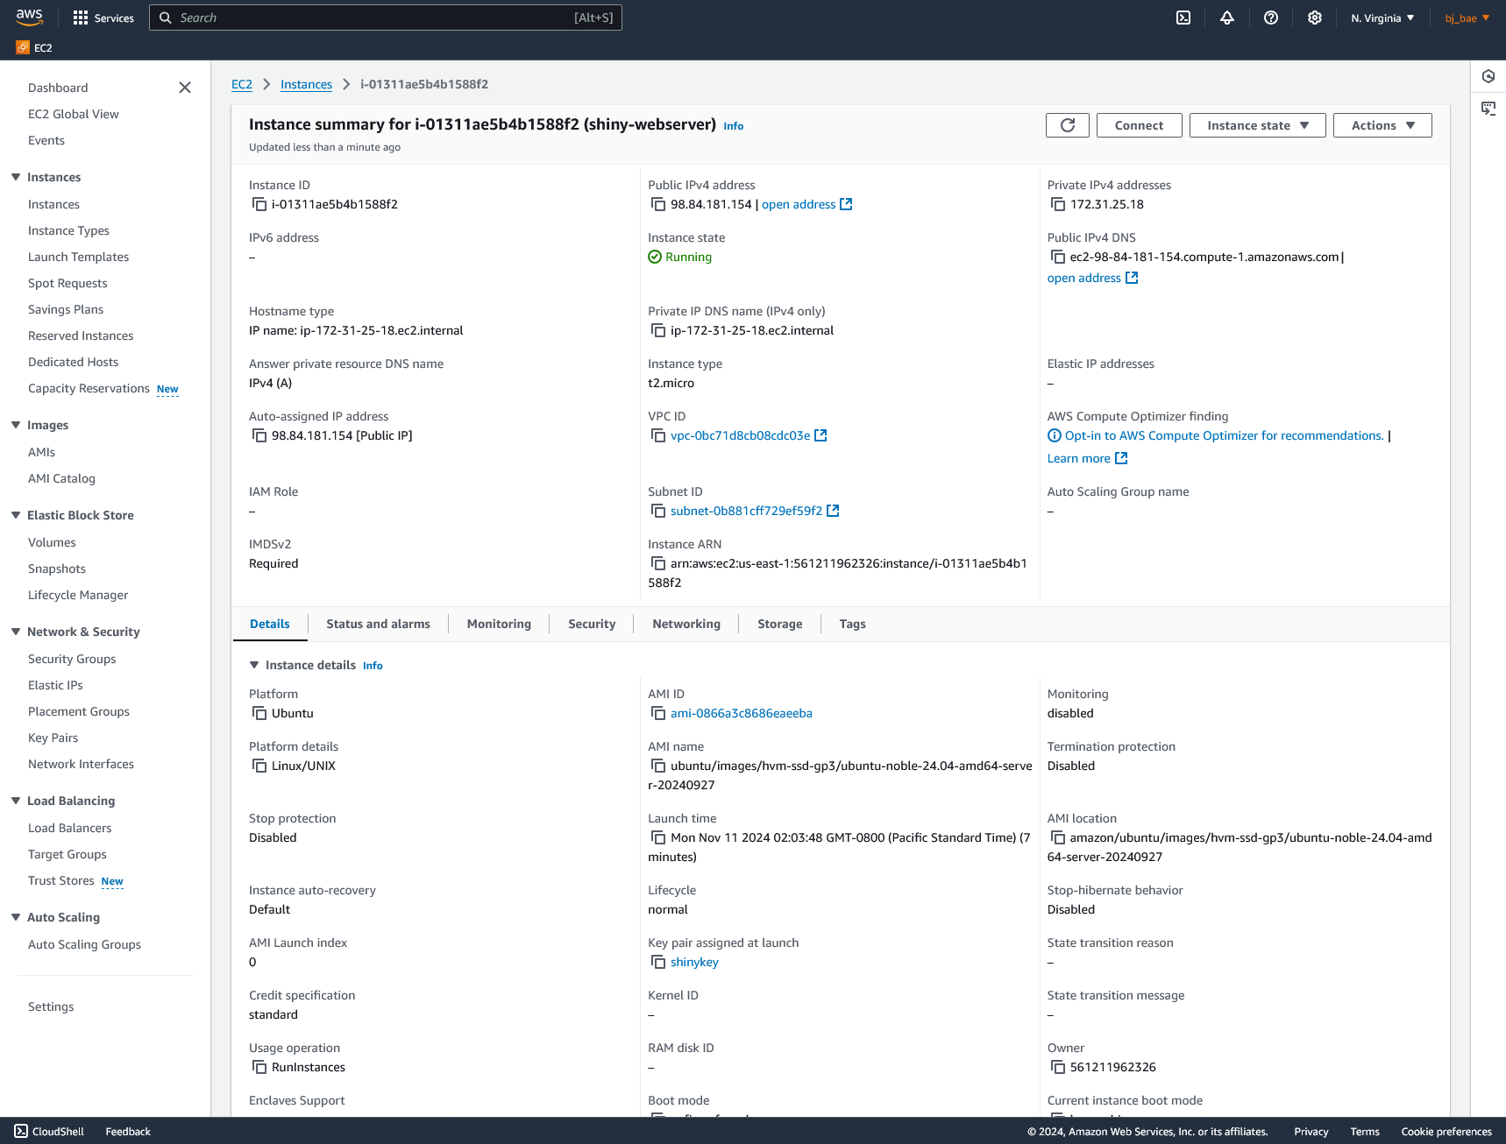Open the N. Virginia region selector
Screen dimensions: 1506x1144
pos(1382,18)
